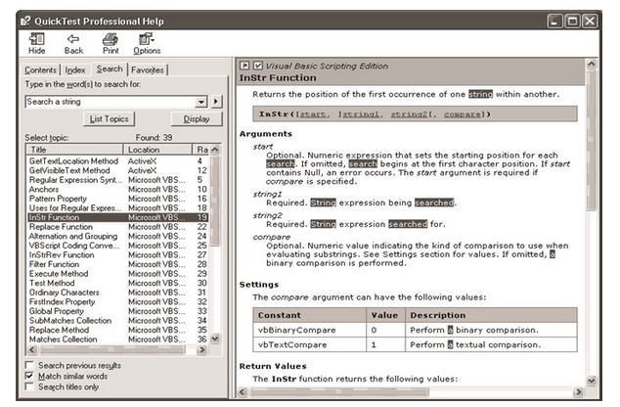This screenshot has height=407, width=620.
Task: Select the Search tab
Action: (110, 68)
